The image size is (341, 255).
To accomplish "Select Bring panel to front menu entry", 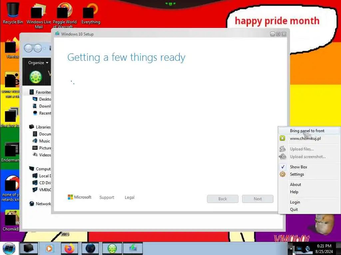I will click(x=309, y=131).
